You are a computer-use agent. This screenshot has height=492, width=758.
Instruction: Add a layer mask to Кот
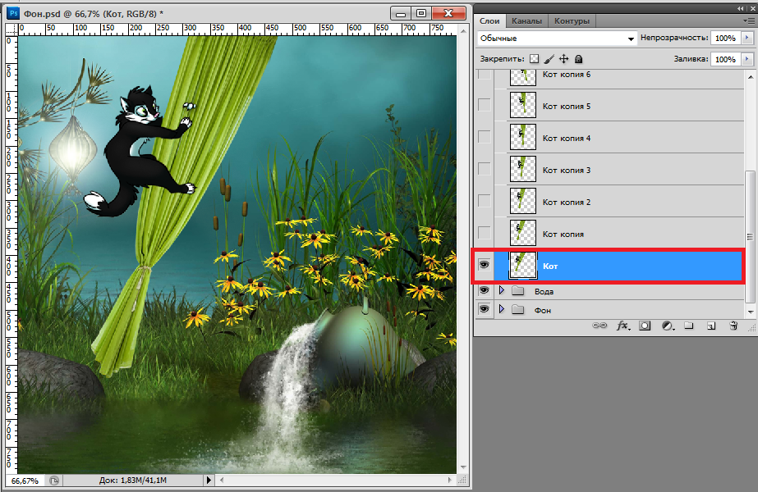pos(645,326)
